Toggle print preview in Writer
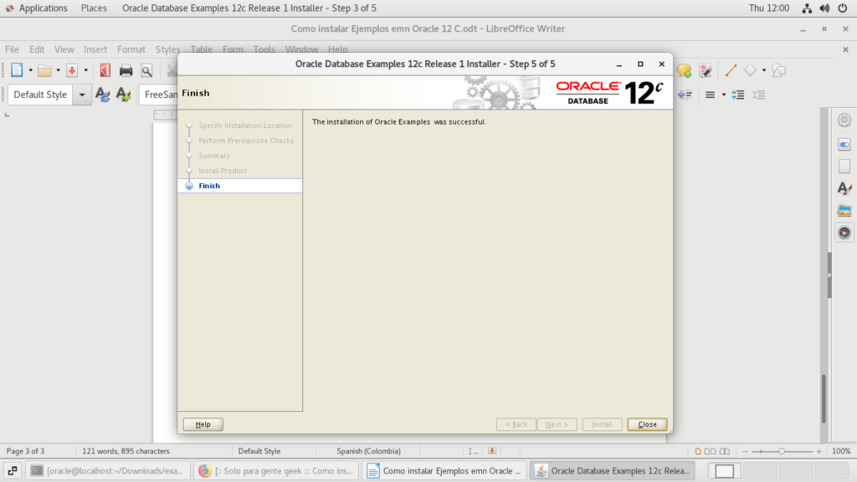 tap(146, 70)
